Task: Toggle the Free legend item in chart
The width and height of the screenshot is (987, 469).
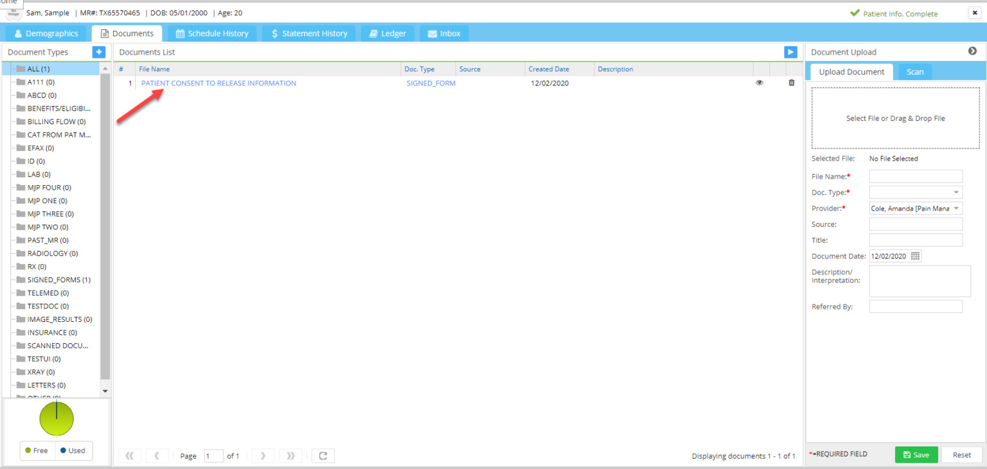Action: (x=37, y=450)
